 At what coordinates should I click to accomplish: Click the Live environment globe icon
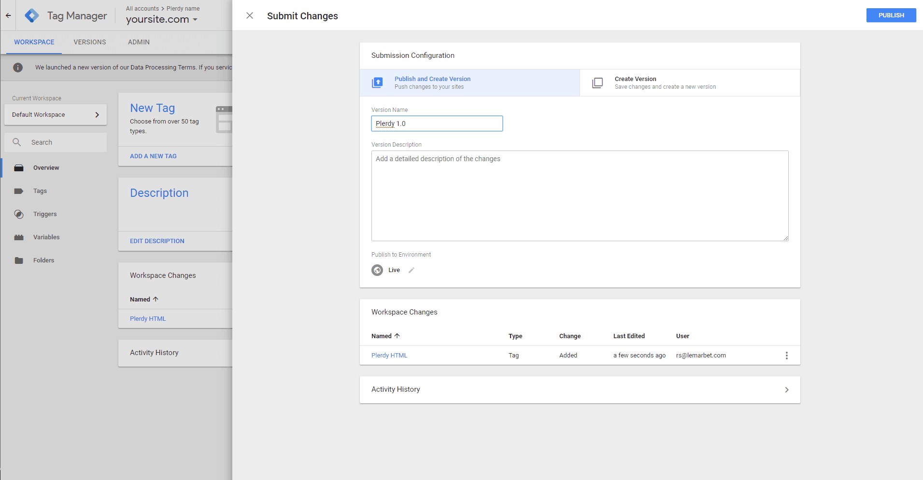coord(377,270)
